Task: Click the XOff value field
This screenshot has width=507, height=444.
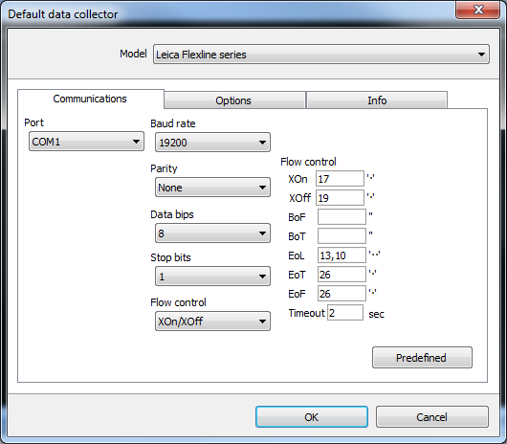Action: 340,197
